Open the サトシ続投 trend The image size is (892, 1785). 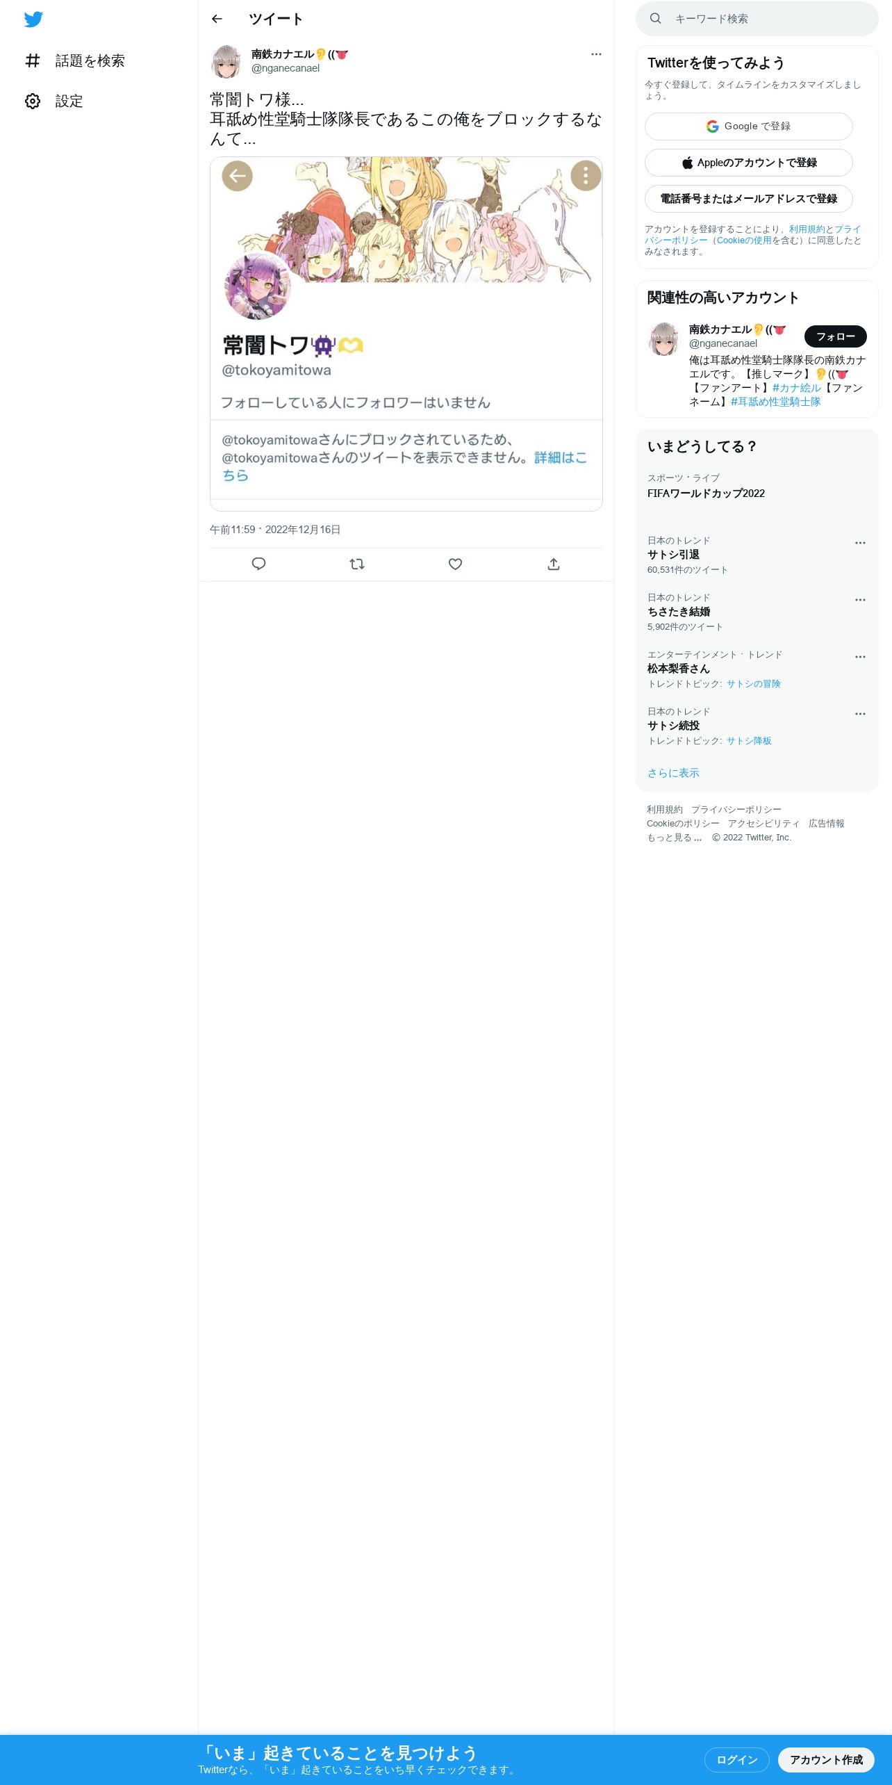tap(673, 726)
